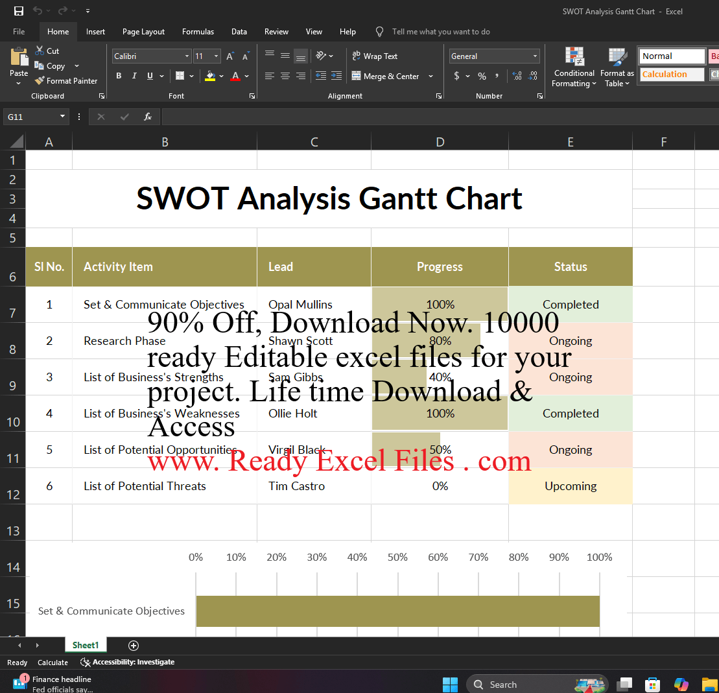Switch to the Review tab
719x693 pixels.
tap(276, 32)
